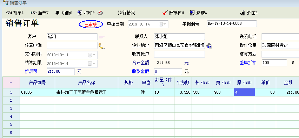
Task: Click the 产品名称 column header
Action: pos(87,82)
